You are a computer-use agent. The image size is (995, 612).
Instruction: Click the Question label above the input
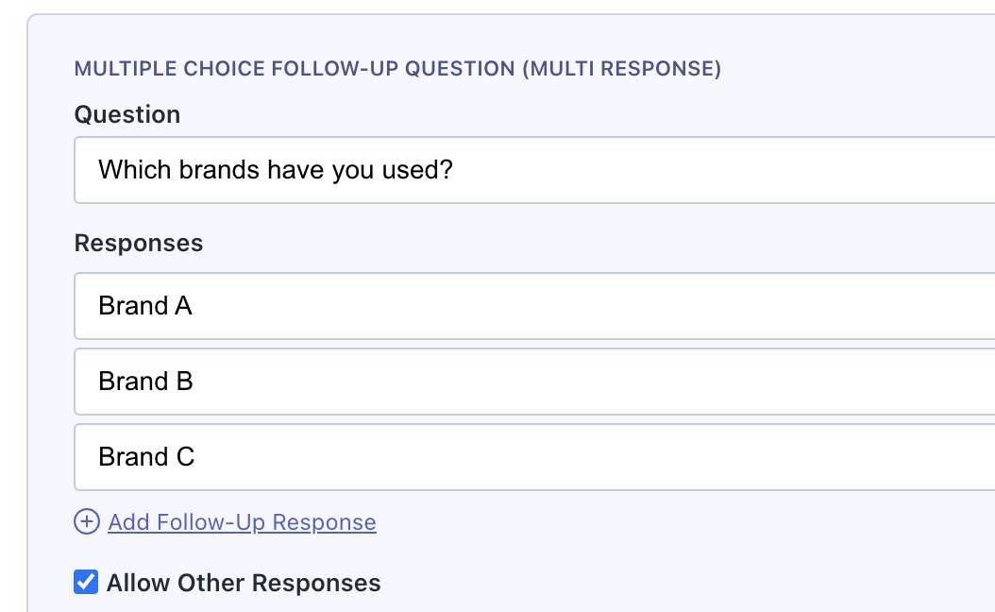(x=126, y=114)
